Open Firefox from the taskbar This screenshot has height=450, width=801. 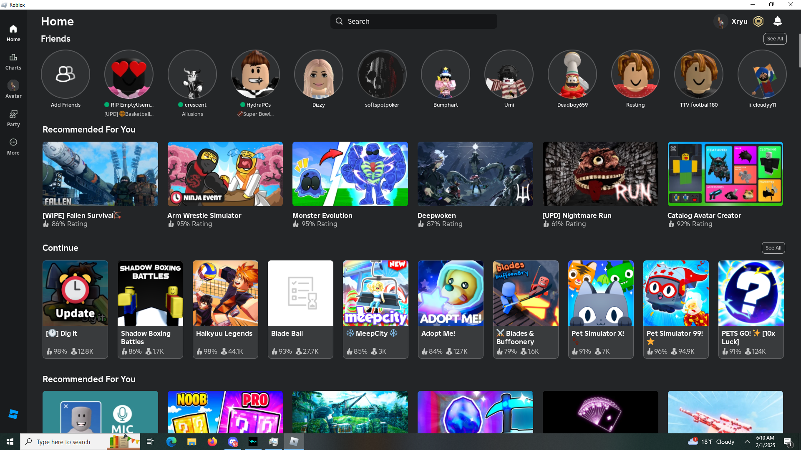(212, 442)
